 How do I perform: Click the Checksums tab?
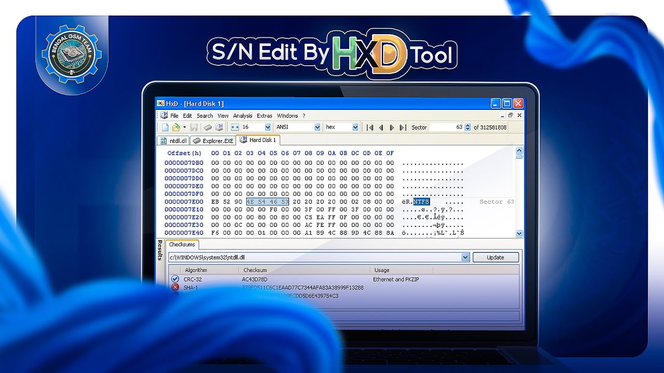point(182,245)
